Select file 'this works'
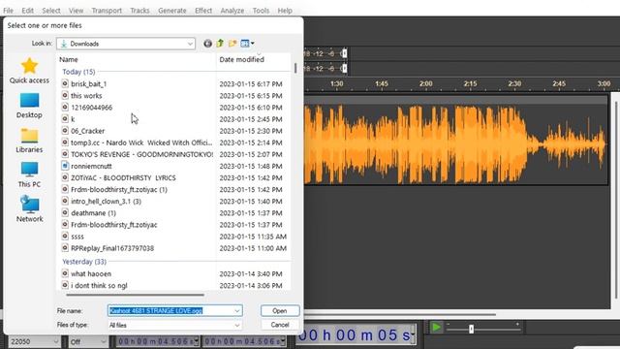This screenshot has height=349, width=620. (86, 95)
